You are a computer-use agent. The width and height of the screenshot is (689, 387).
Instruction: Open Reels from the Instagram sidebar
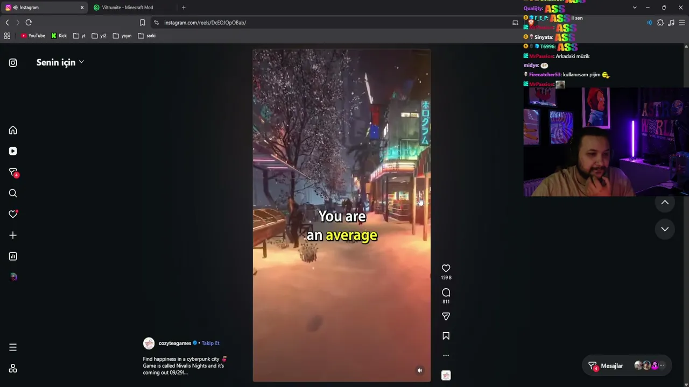(13, 151)
